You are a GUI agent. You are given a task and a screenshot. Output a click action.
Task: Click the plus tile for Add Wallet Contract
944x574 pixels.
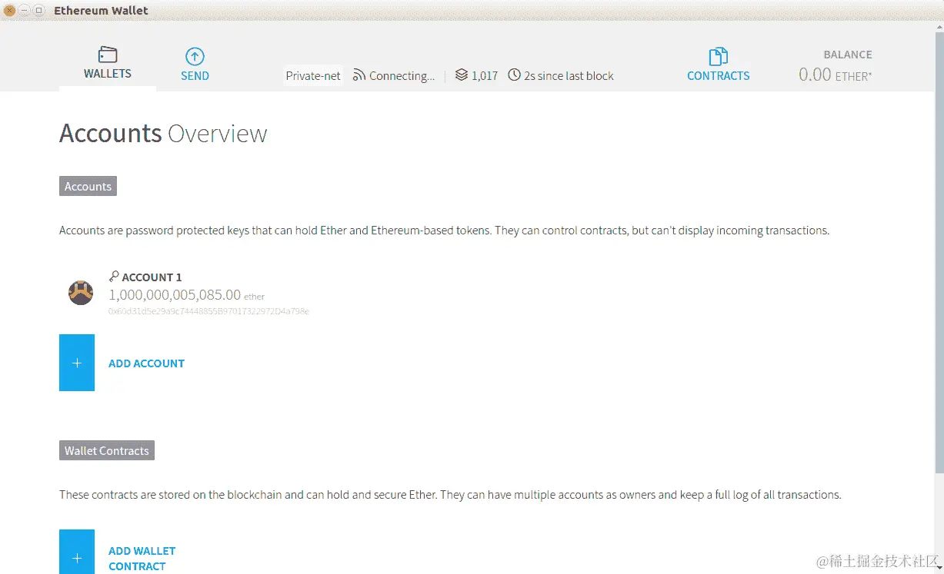coord(77,552)
